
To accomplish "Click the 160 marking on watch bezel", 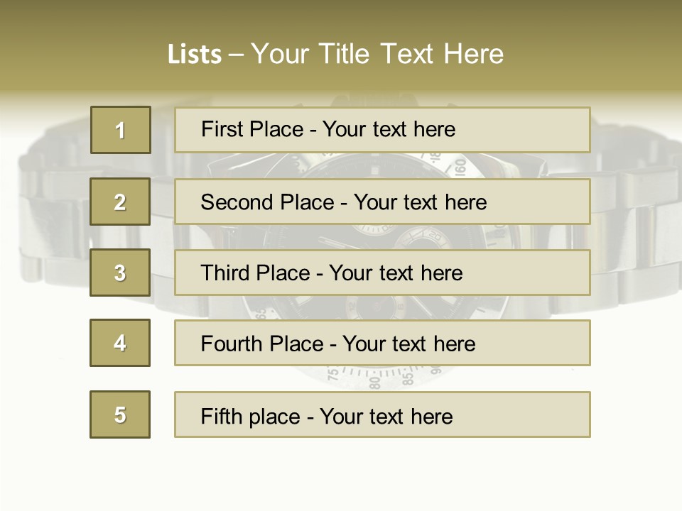I will tap(460, 167).
